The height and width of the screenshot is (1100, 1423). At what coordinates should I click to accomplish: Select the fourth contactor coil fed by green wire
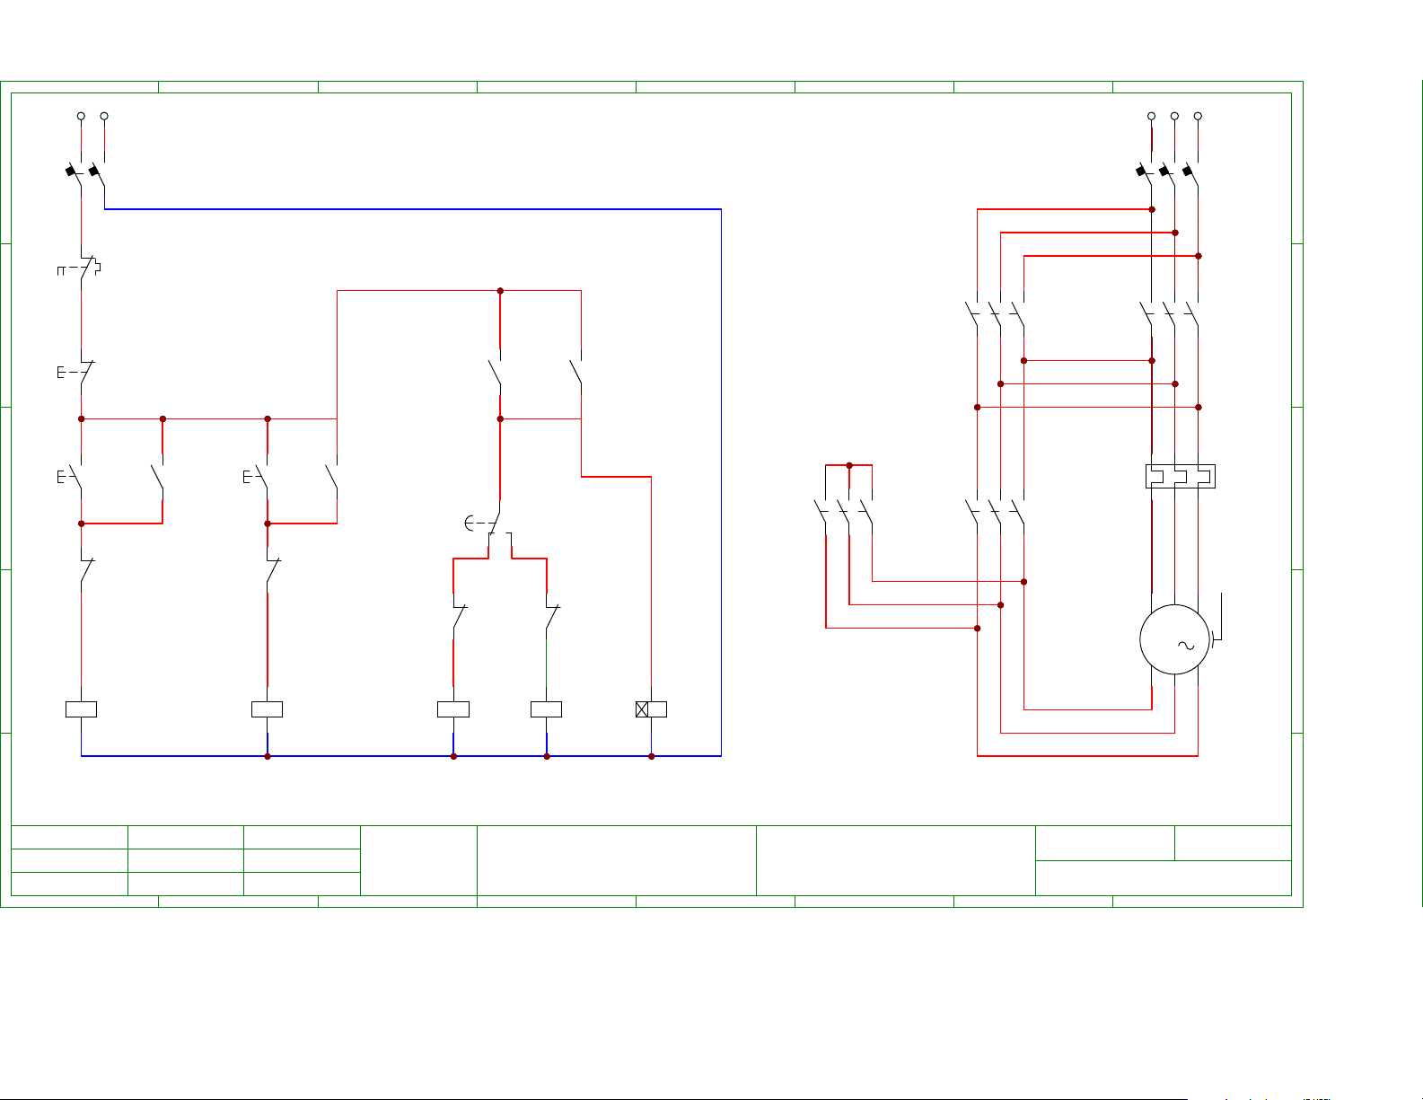[x=546, y=709]
